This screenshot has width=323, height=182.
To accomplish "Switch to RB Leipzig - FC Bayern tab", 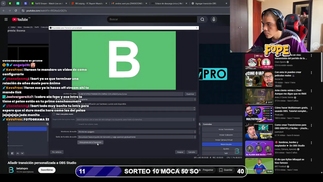I will pyautogui.click(x=89, y=4).
